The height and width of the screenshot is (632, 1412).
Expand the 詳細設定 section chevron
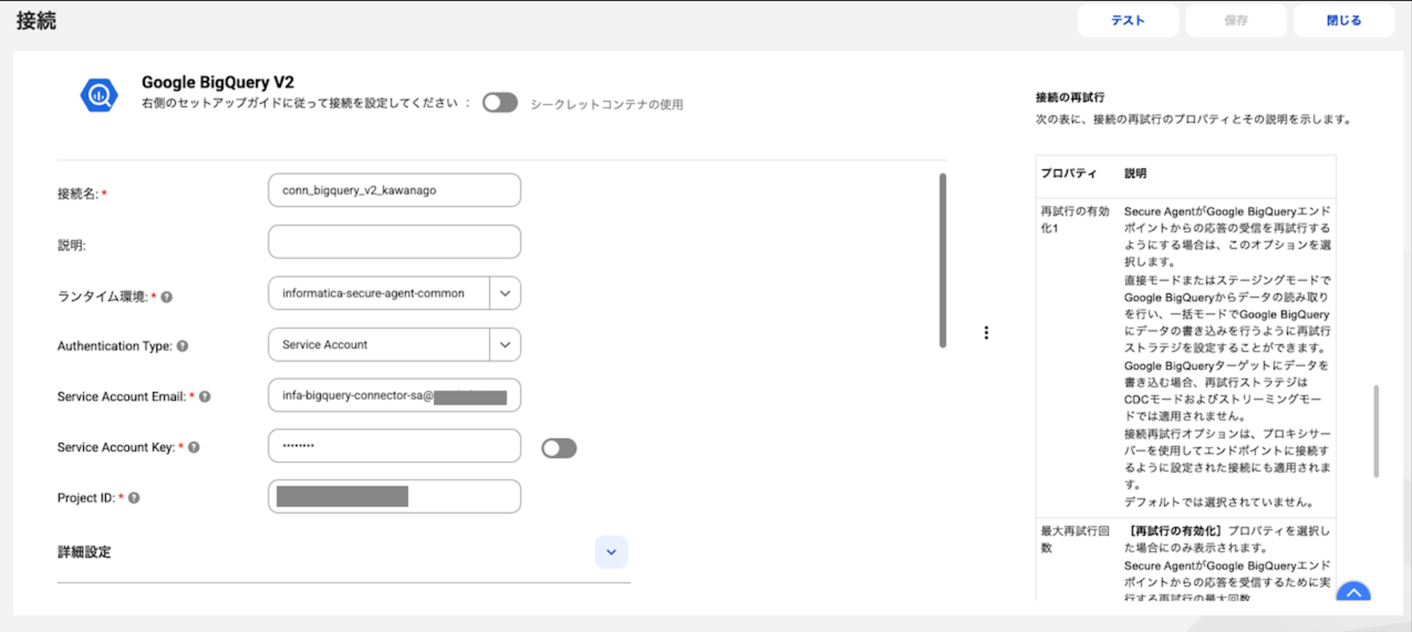coord(611,552)
